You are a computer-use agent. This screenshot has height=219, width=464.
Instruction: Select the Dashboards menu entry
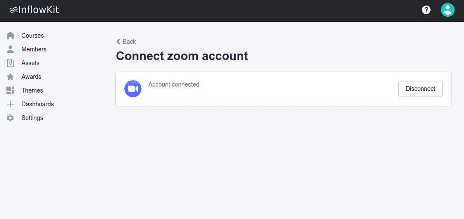coord(38,104)
